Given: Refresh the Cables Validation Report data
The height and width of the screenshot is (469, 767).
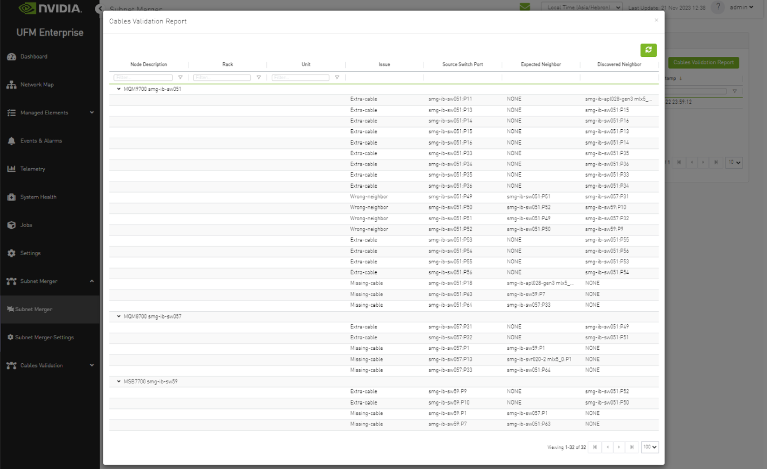Looking at the screenshot, I should [648, 50].
